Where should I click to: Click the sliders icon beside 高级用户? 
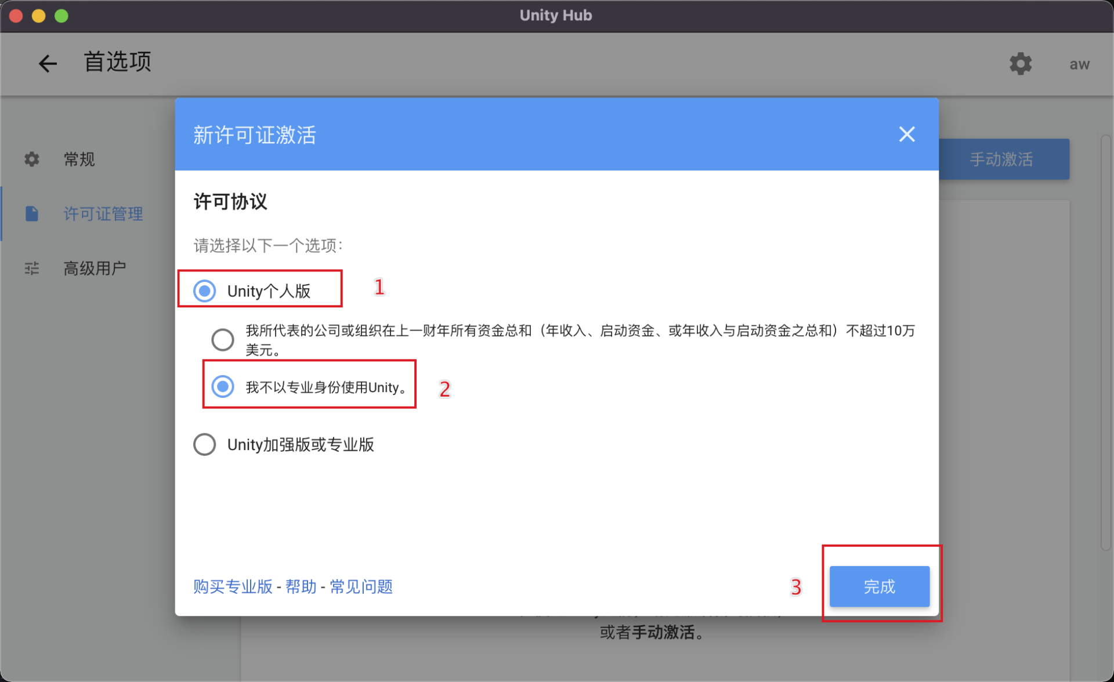click(32, 268)
